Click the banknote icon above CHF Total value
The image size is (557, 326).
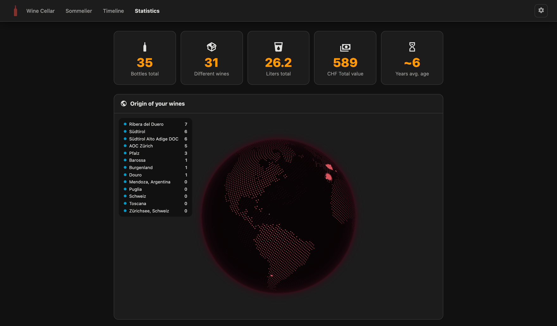[345, 47]
